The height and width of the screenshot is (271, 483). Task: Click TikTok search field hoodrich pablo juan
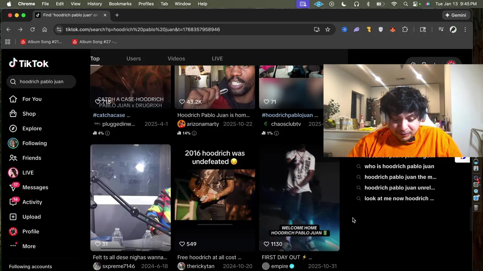pos(42,81)
